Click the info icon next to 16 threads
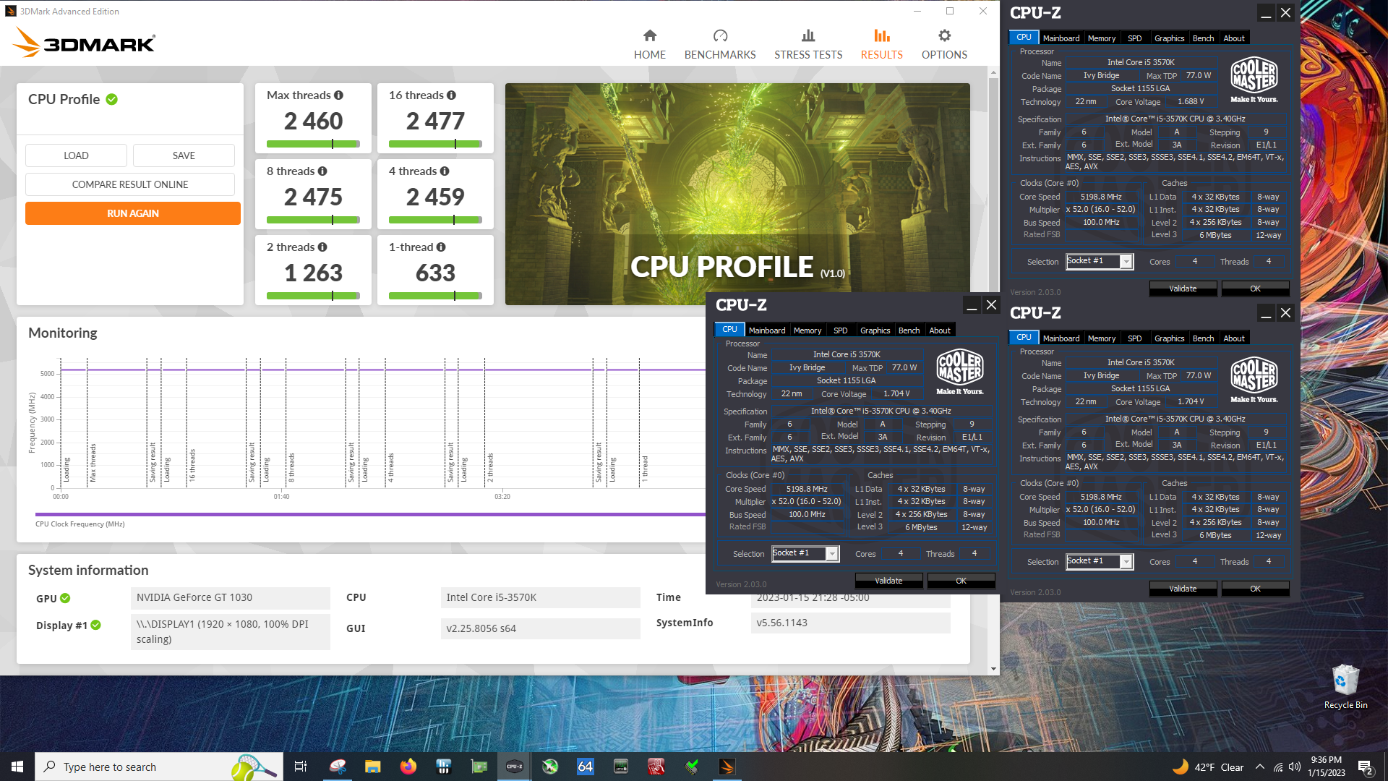The width and height of the screenshot is (1388, 781). 451,95
